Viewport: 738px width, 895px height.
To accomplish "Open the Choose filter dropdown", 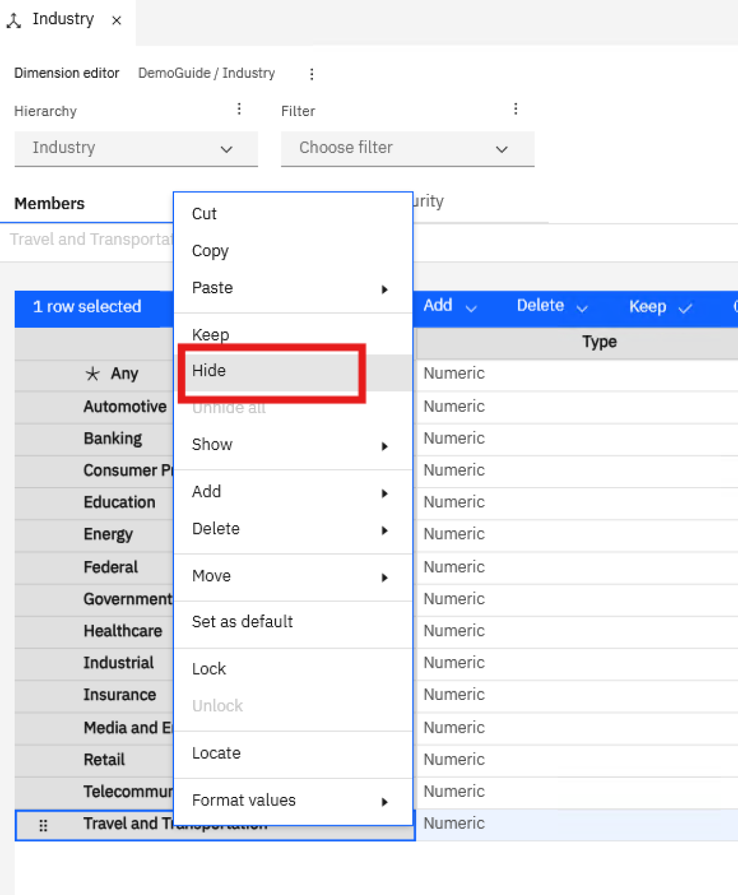I will coord(407,149).
